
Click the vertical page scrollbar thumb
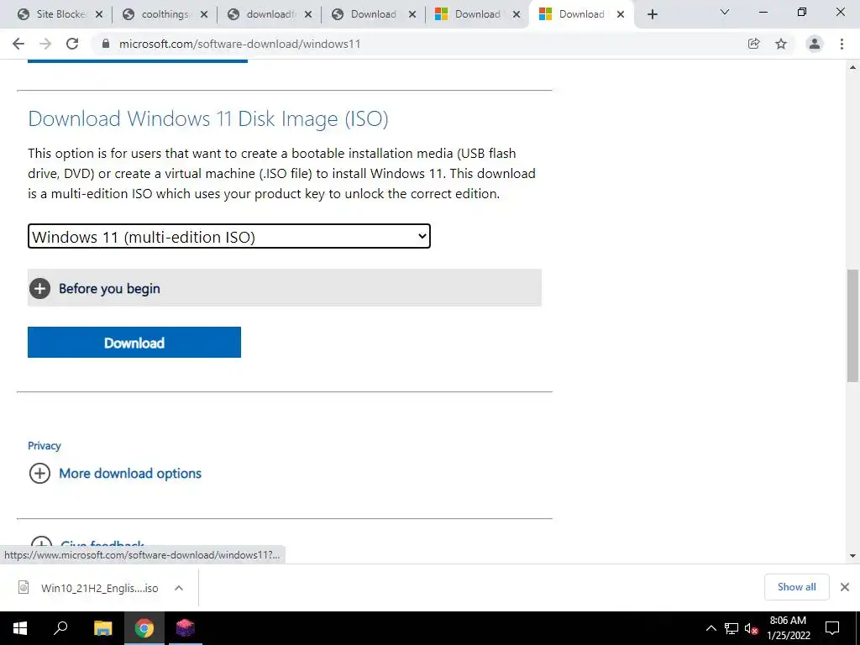(x=852, y=325)
